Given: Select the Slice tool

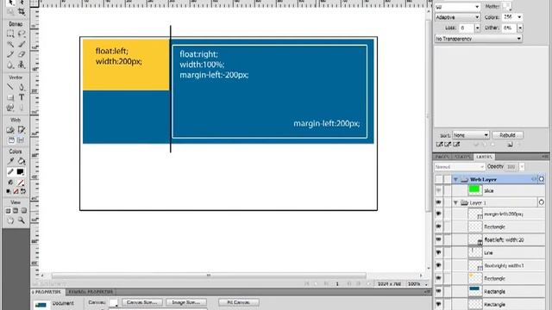Looking at the screenshot, I should pos(22,130).
